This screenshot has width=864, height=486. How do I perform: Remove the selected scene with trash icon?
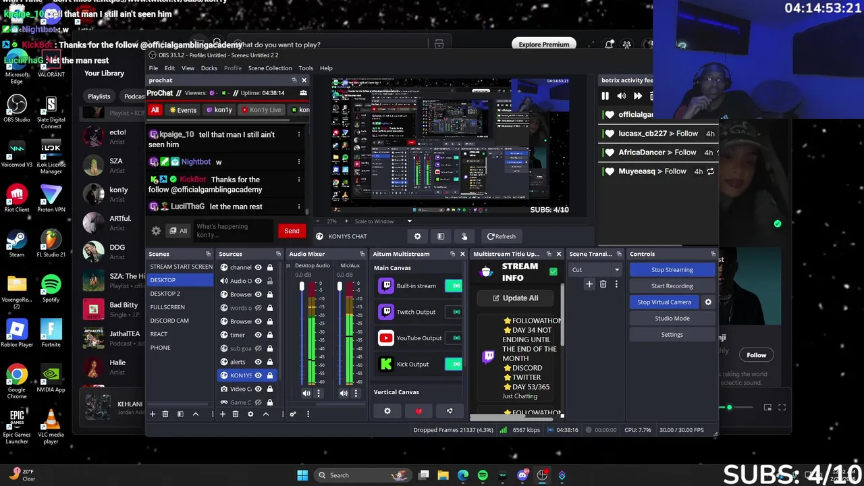165,414
